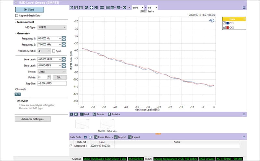
Task: Go to the next result
Action: tap(76, 114)
